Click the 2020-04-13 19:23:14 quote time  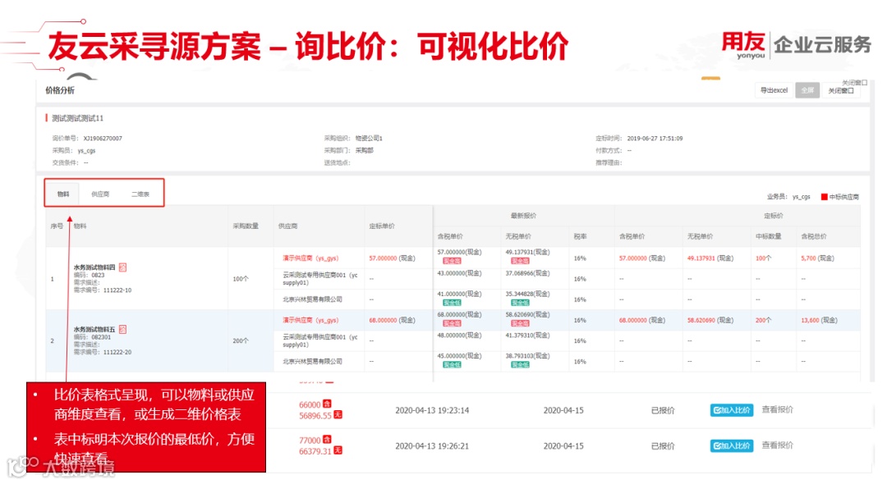point(432,411)
